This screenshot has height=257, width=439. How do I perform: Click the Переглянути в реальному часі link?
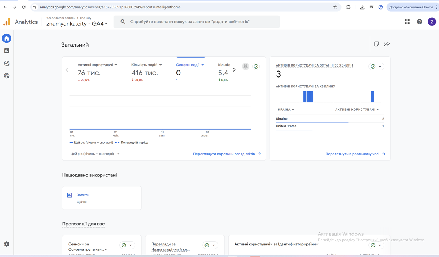coord(355,154)
